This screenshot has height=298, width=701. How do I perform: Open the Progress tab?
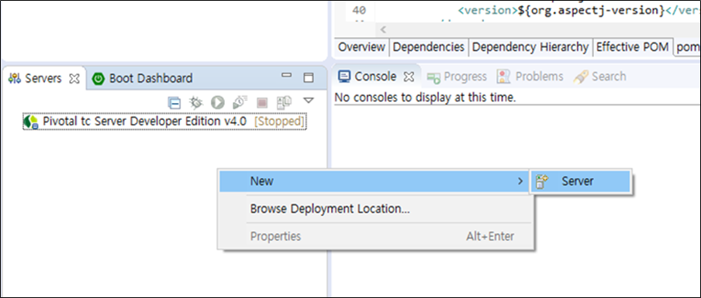pyautogui.click(x=457, y=77)
